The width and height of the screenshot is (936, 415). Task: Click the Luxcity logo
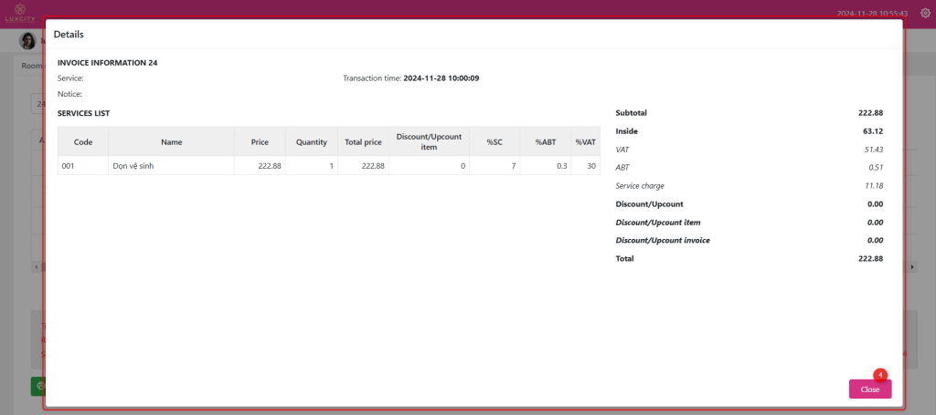tap(19, 13)
